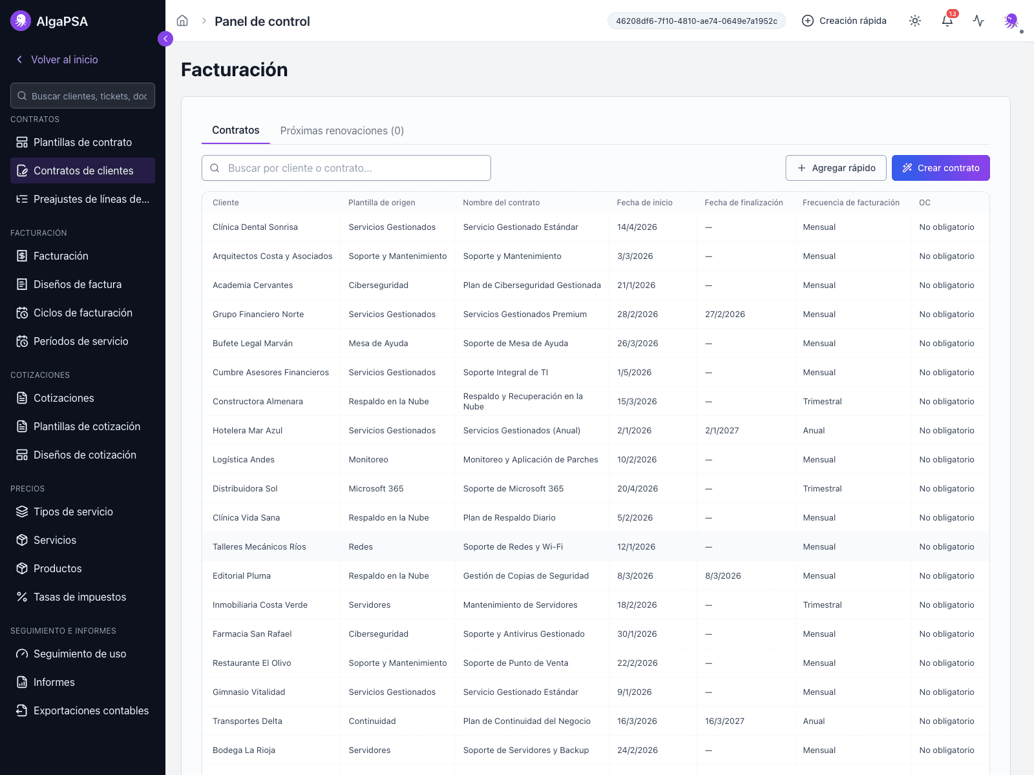Open the Talleres Mecánicos Ríos row
This screenshot has height=775, width=1034.
[596, 547]
